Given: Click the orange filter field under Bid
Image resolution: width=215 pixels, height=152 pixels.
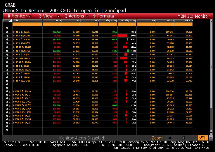Looking at the screenshot, I should tap(70, 24).
